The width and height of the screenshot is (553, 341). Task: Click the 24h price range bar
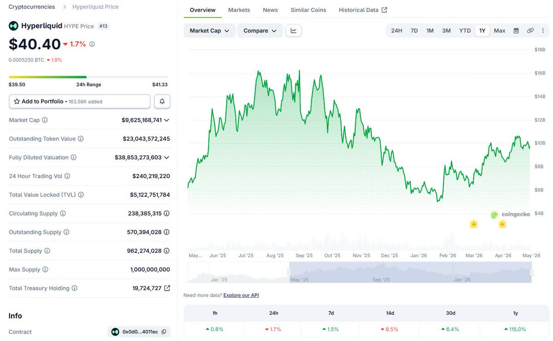click(88, 77)
